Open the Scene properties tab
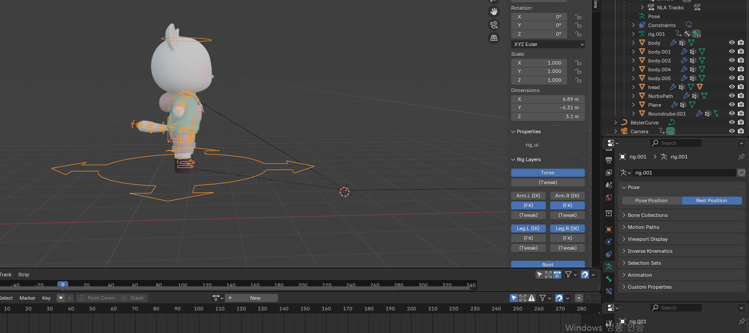 [x=609, y=185]
